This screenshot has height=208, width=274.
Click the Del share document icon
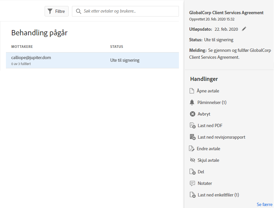click(x=192, y=172)
